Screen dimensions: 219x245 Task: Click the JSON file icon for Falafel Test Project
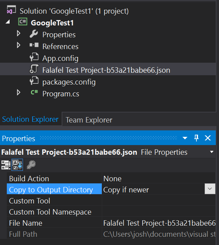(34, 69)
